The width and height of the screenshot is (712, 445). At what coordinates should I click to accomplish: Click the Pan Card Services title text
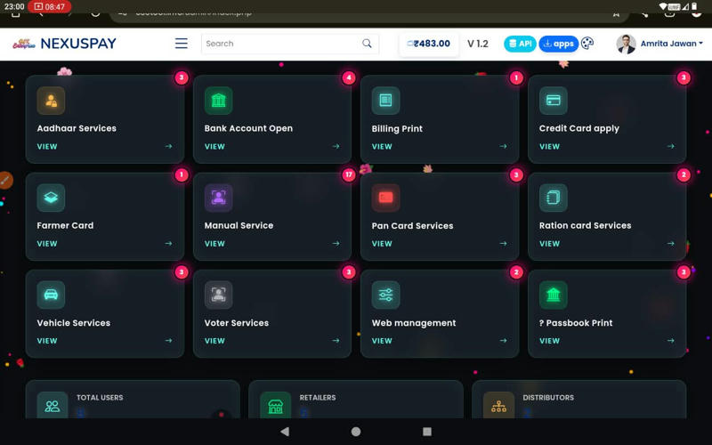(x=412, y=226)
